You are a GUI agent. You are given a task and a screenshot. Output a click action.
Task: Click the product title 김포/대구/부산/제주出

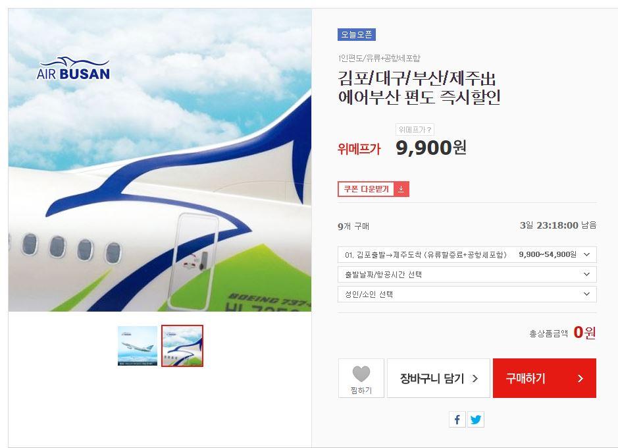(417, 78)
